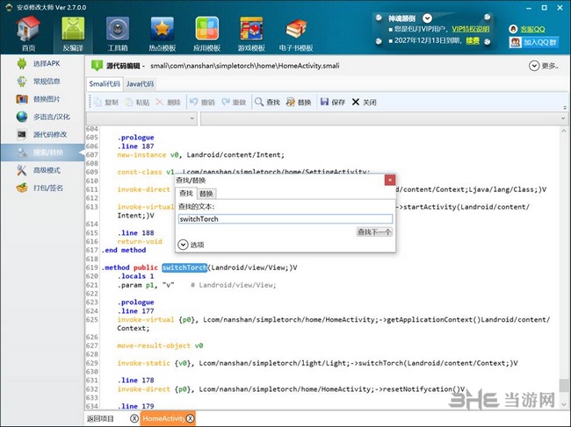Click the editor vertical scrollbar thumb

[x=564, y=386]
